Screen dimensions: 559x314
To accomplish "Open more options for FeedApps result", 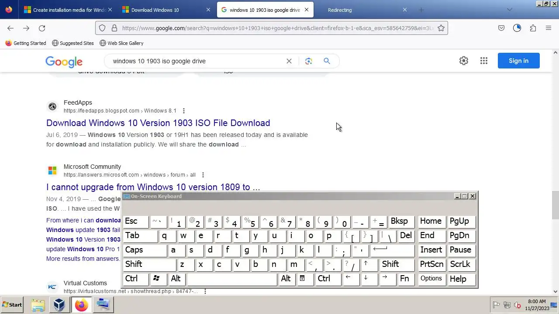I will pos(183,111).
